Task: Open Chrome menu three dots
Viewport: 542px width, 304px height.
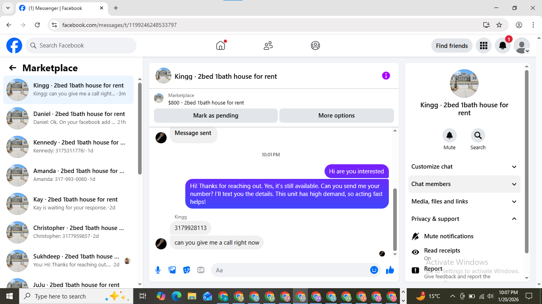Action: 534,25
